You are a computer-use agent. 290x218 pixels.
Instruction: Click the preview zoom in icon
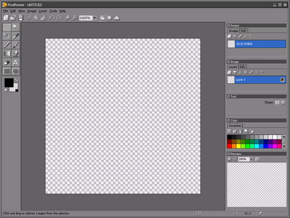pyautogui.click(x=229, y=159)
